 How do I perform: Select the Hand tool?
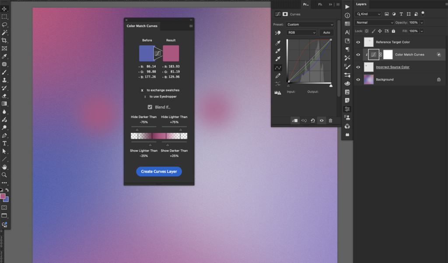(4, 167)
